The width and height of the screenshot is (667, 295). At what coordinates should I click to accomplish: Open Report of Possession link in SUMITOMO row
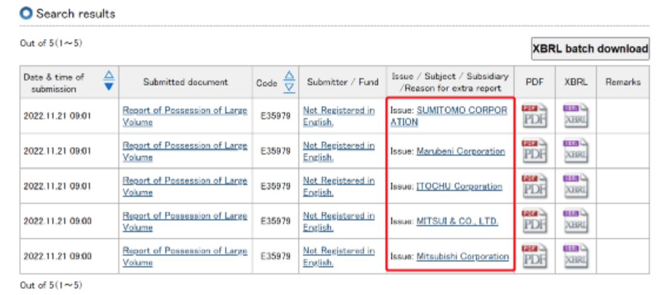coord(185,116)
